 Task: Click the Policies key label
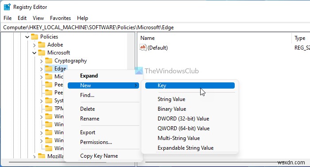click(49, 37)
